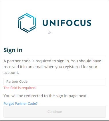Click the redirected to sign in page notice
The image size is (109, 121).
click(45, 96)
